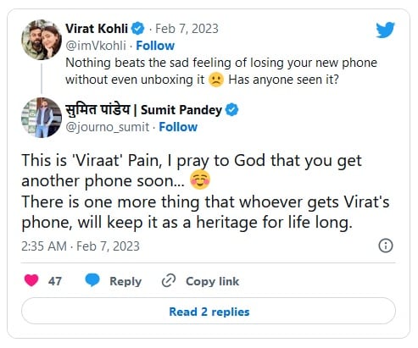The height and width of the screenshot is (348, 418).
Task: Follow the @imVkohli account
Action: click(155, 46)
